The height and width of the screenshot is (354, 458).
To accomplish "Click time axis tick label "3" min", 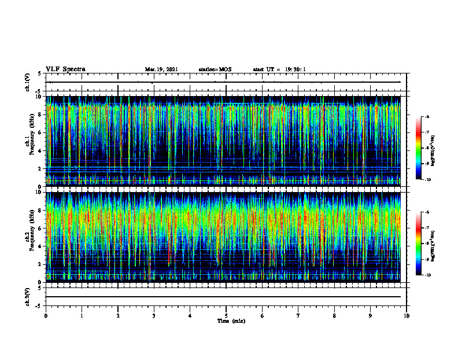I will (x=154, y=316).
